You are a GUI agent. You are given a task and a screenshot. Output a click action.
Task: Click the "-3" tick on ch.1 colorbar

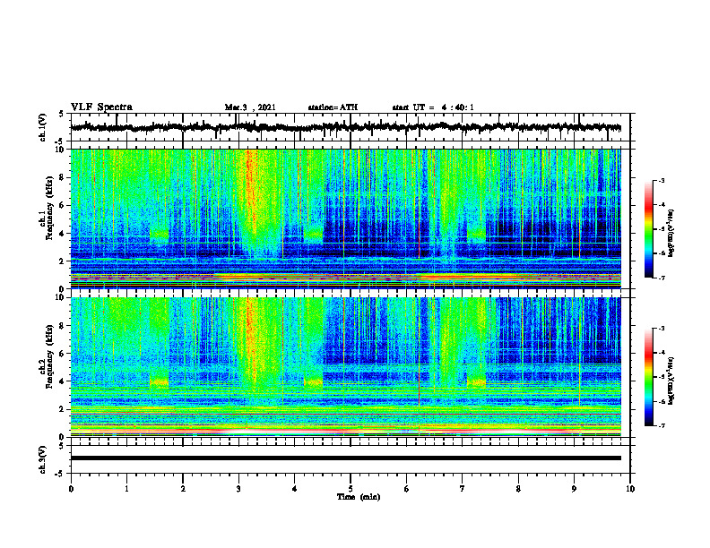click(x=662, y=180)
